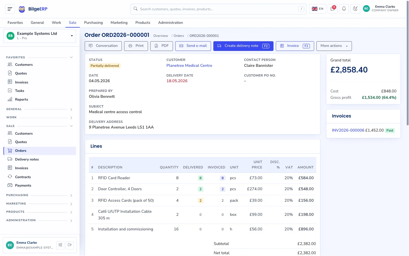This screenshot has height=256, width=409.
Task: Switch to the Administration top tab
Action: pyautogui.click(x=171, y=23)
